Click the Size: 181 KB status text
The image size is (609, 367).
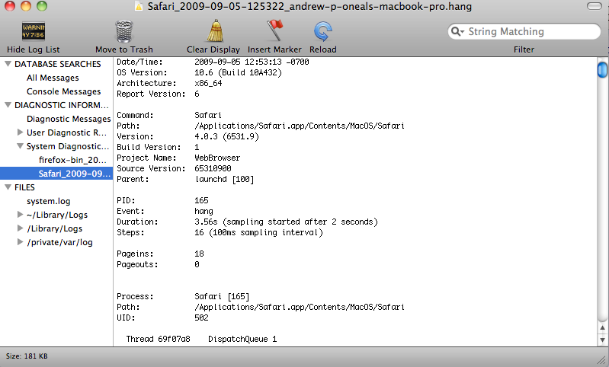click(27, 356)
